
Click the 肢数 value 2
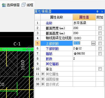coord(74,59)
